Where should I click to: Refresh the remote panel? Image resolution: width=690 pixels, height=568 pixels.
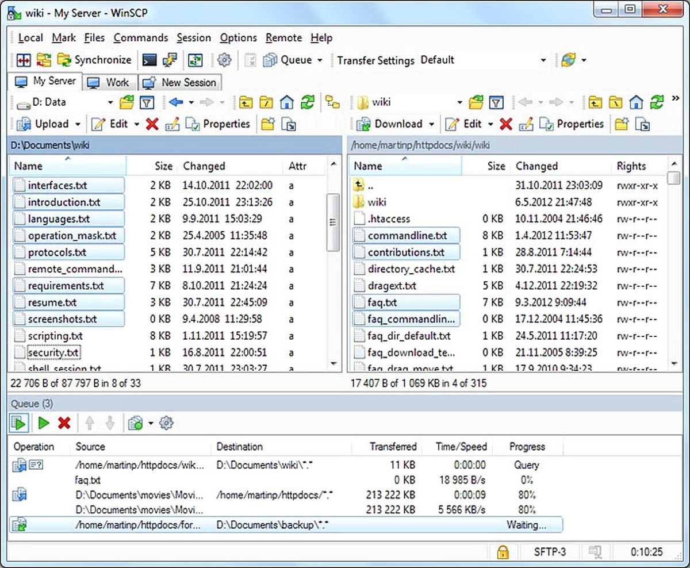click(x=657, y=102)
